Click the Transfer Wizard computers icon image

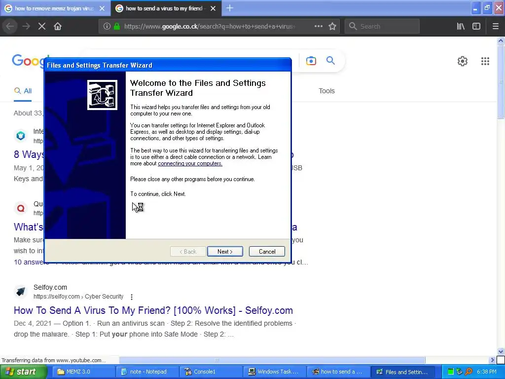(x=102, y=95)
